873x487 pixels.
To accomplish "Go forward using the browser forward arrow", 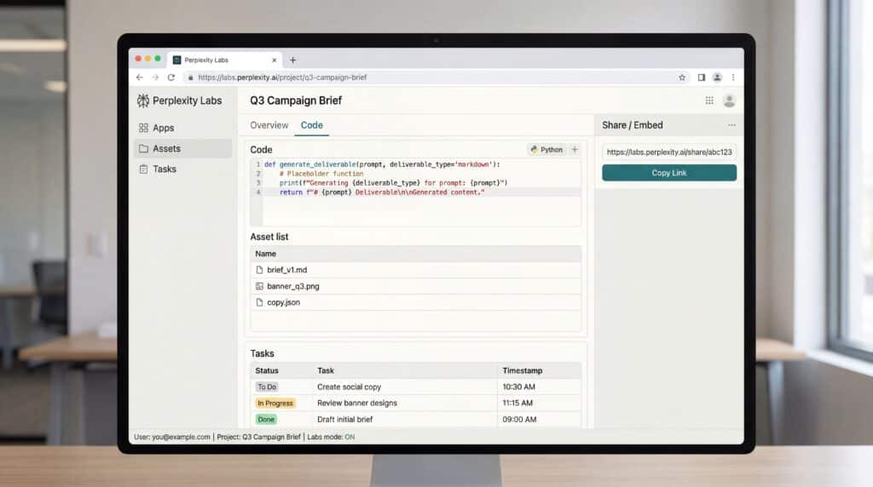I will pyautogui.click(x=155, y=77).
